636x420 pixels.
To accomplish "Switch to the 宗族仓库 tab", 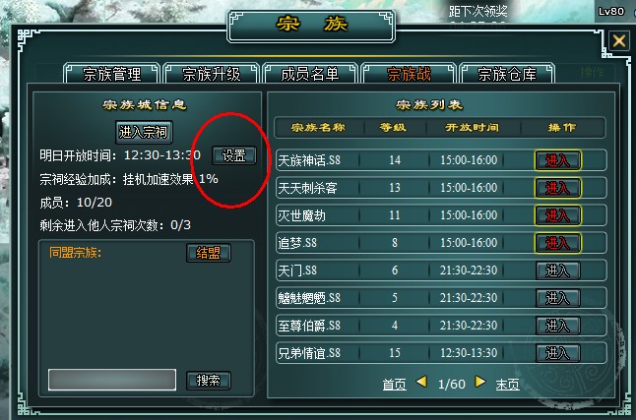I will click(507, 74).
